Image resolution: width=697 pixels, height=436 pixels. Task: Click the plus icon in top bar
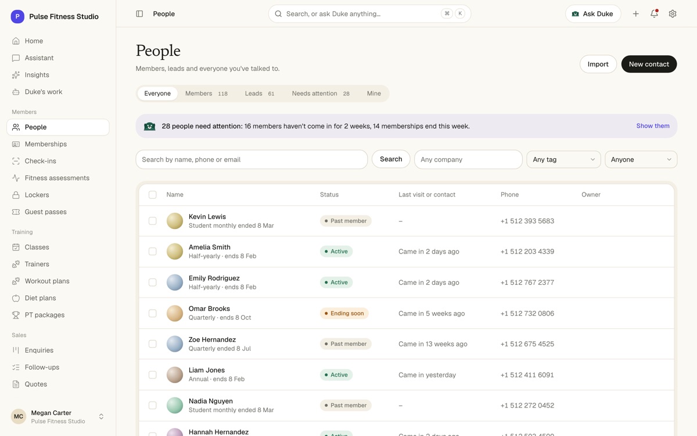click(636, 14)
